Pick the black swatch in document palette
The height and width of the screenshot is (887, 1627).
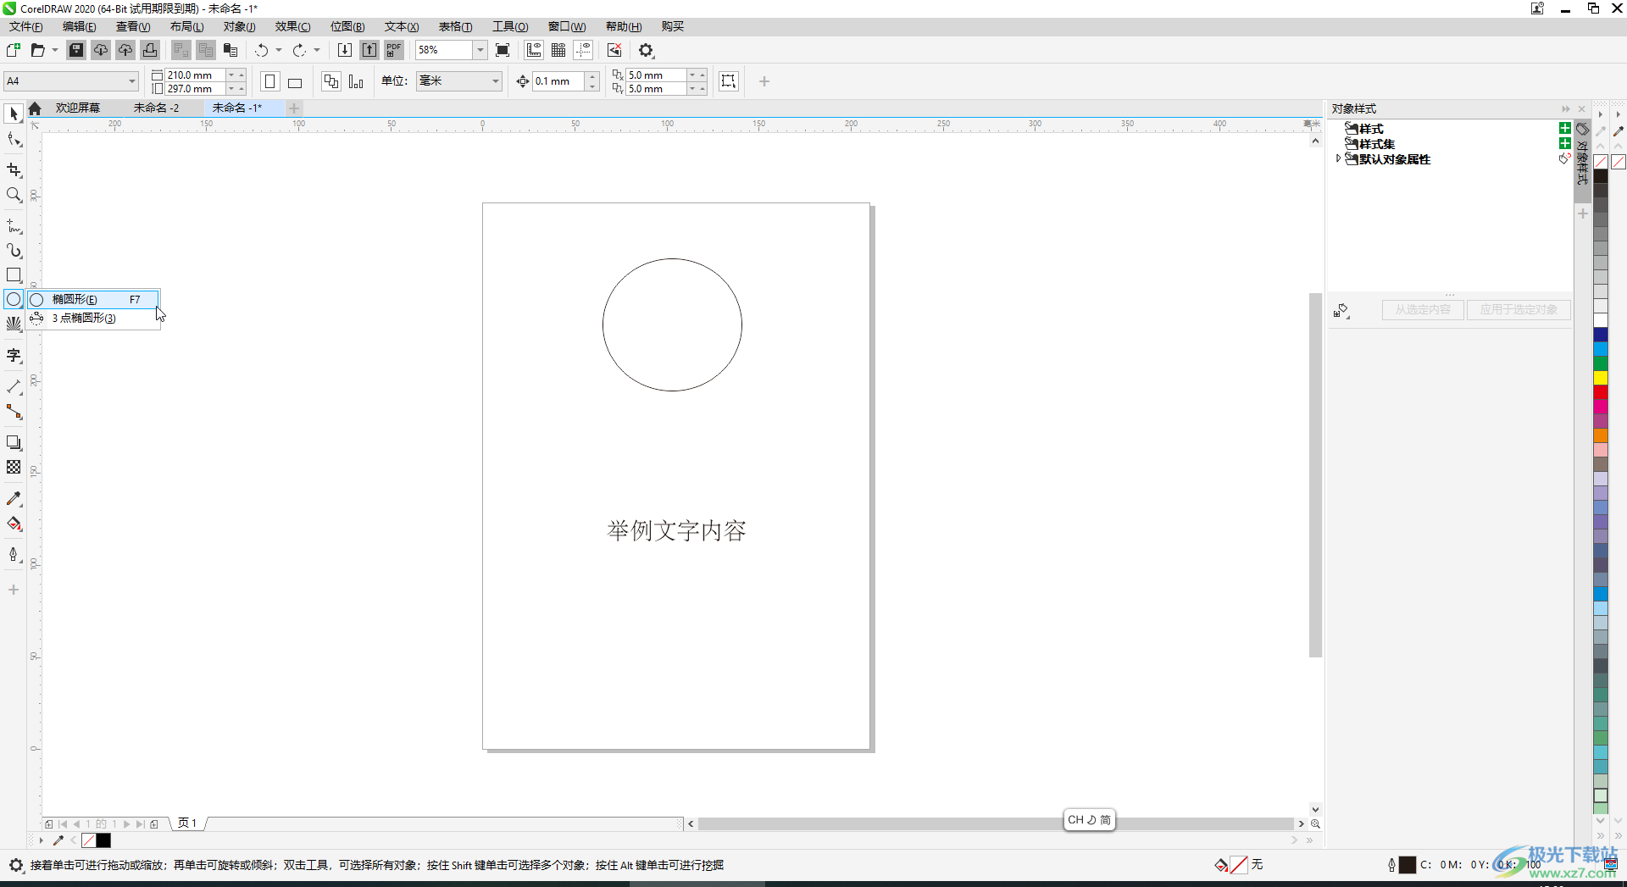103,841
